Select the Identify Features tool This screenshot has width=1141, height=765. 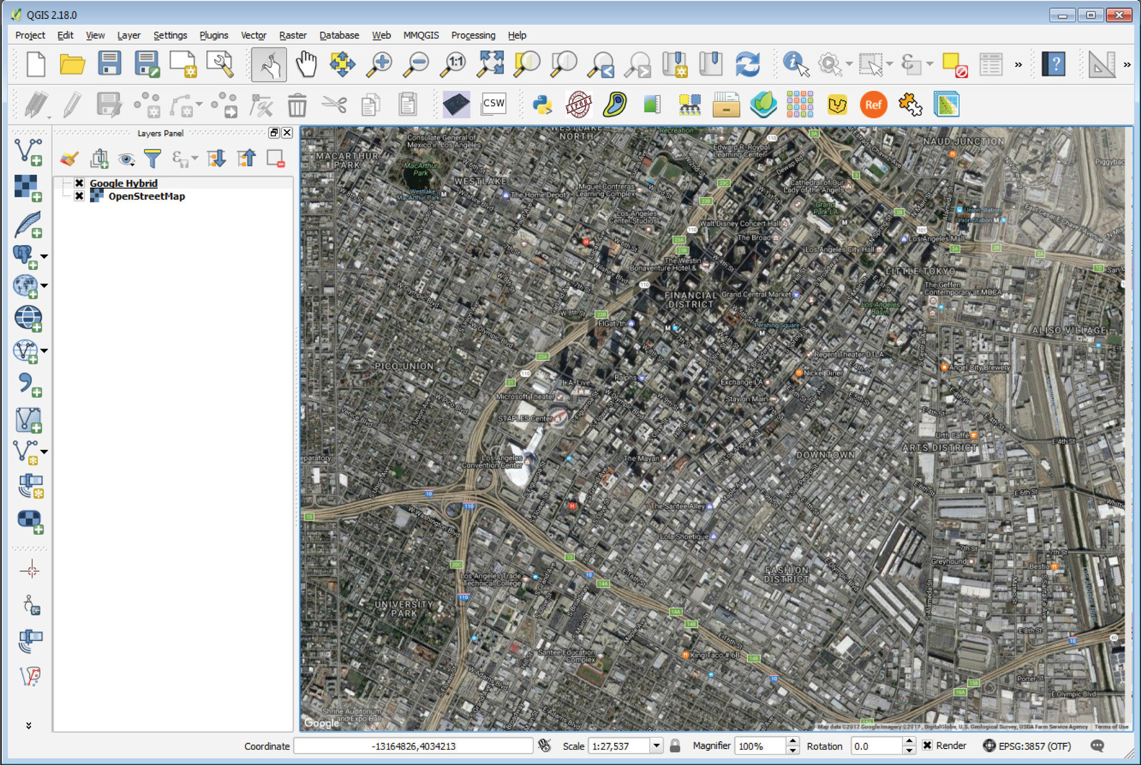pos(796,64)
